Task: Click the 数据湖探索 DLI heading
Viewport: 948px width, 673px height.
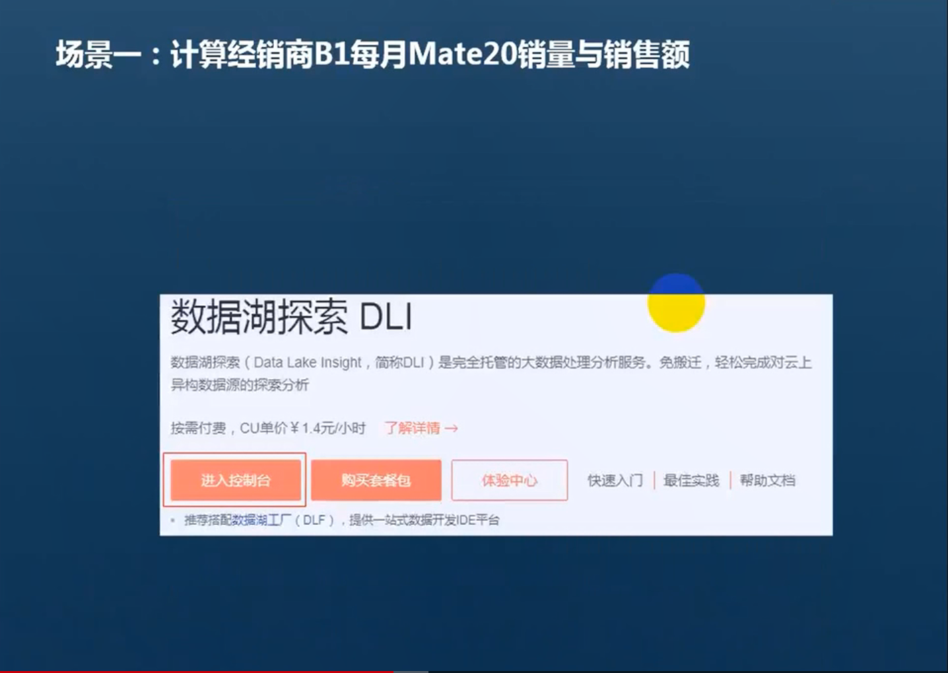Action: pyautogui.click(x=292, y=317)
